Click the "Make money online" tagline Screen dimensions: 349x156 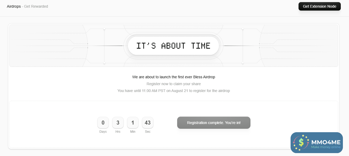pyautogui.click(x=326, y=147)
